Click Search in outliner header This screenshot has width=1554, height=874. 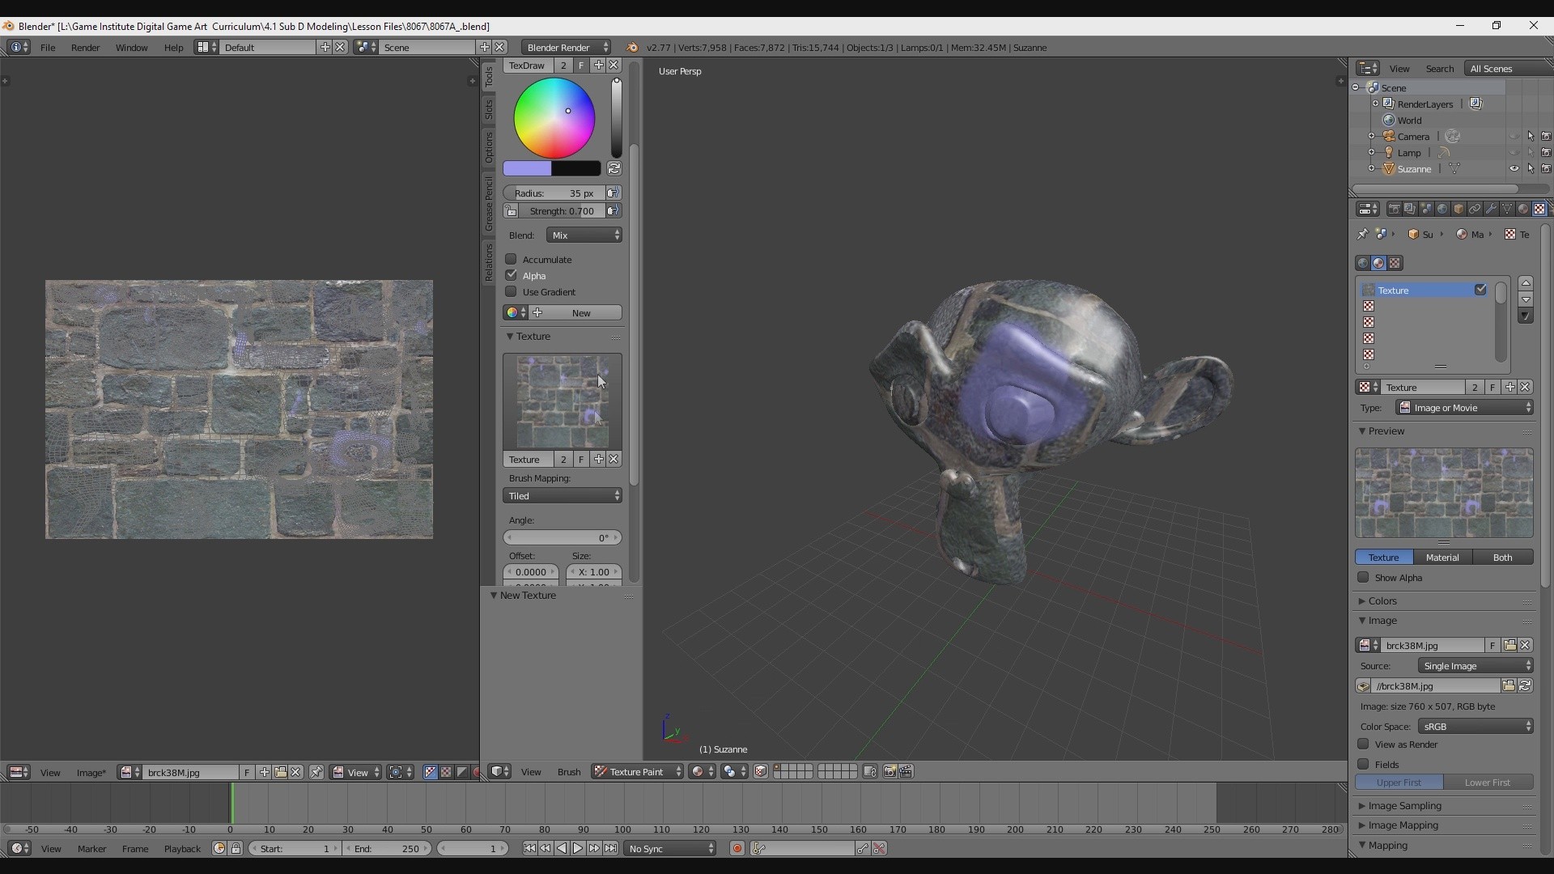pos(1439,69)
